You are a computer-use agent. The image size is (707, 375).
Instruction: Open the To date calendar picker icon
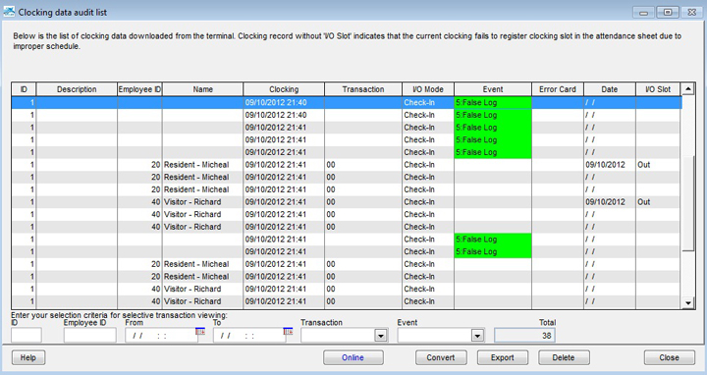(288, 331)
